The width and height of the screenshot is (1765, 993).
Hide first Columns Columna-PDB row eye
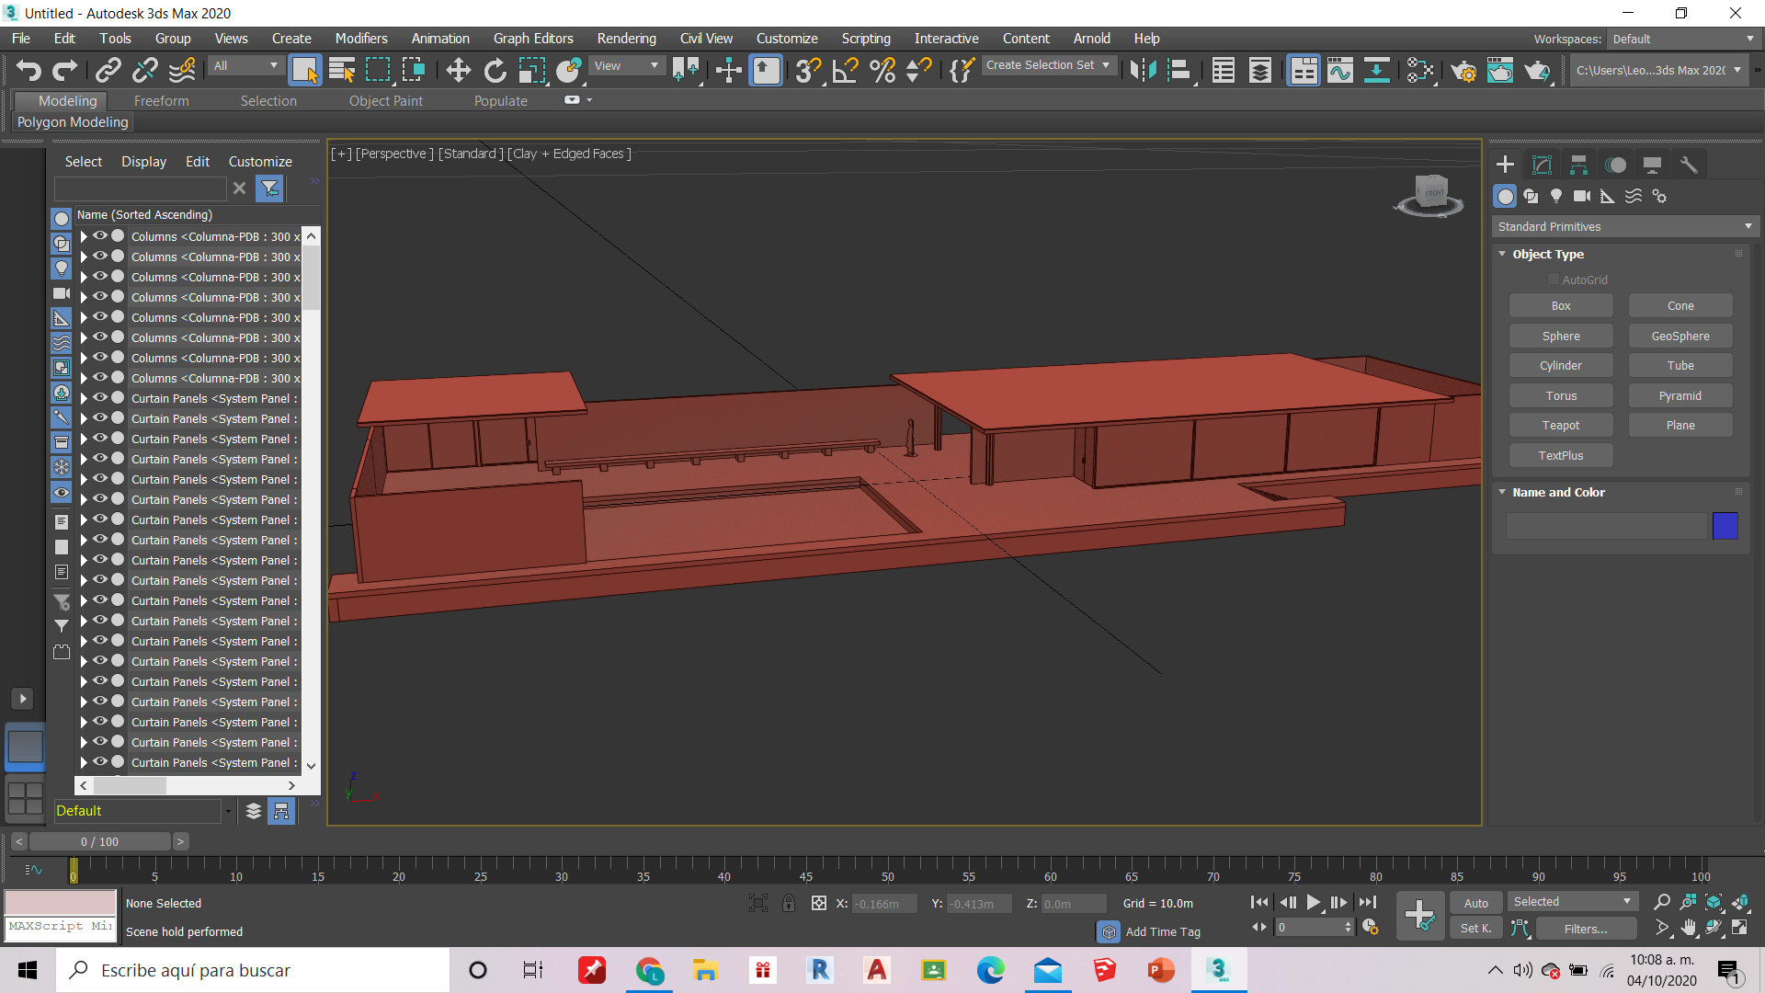coord(100,236)
